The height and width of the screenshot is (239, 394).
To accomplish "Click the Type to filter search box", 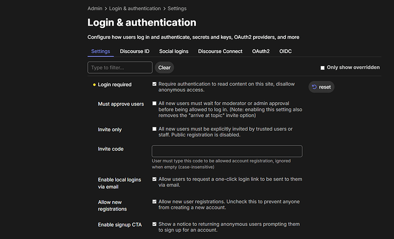I will tap(120, 67).
